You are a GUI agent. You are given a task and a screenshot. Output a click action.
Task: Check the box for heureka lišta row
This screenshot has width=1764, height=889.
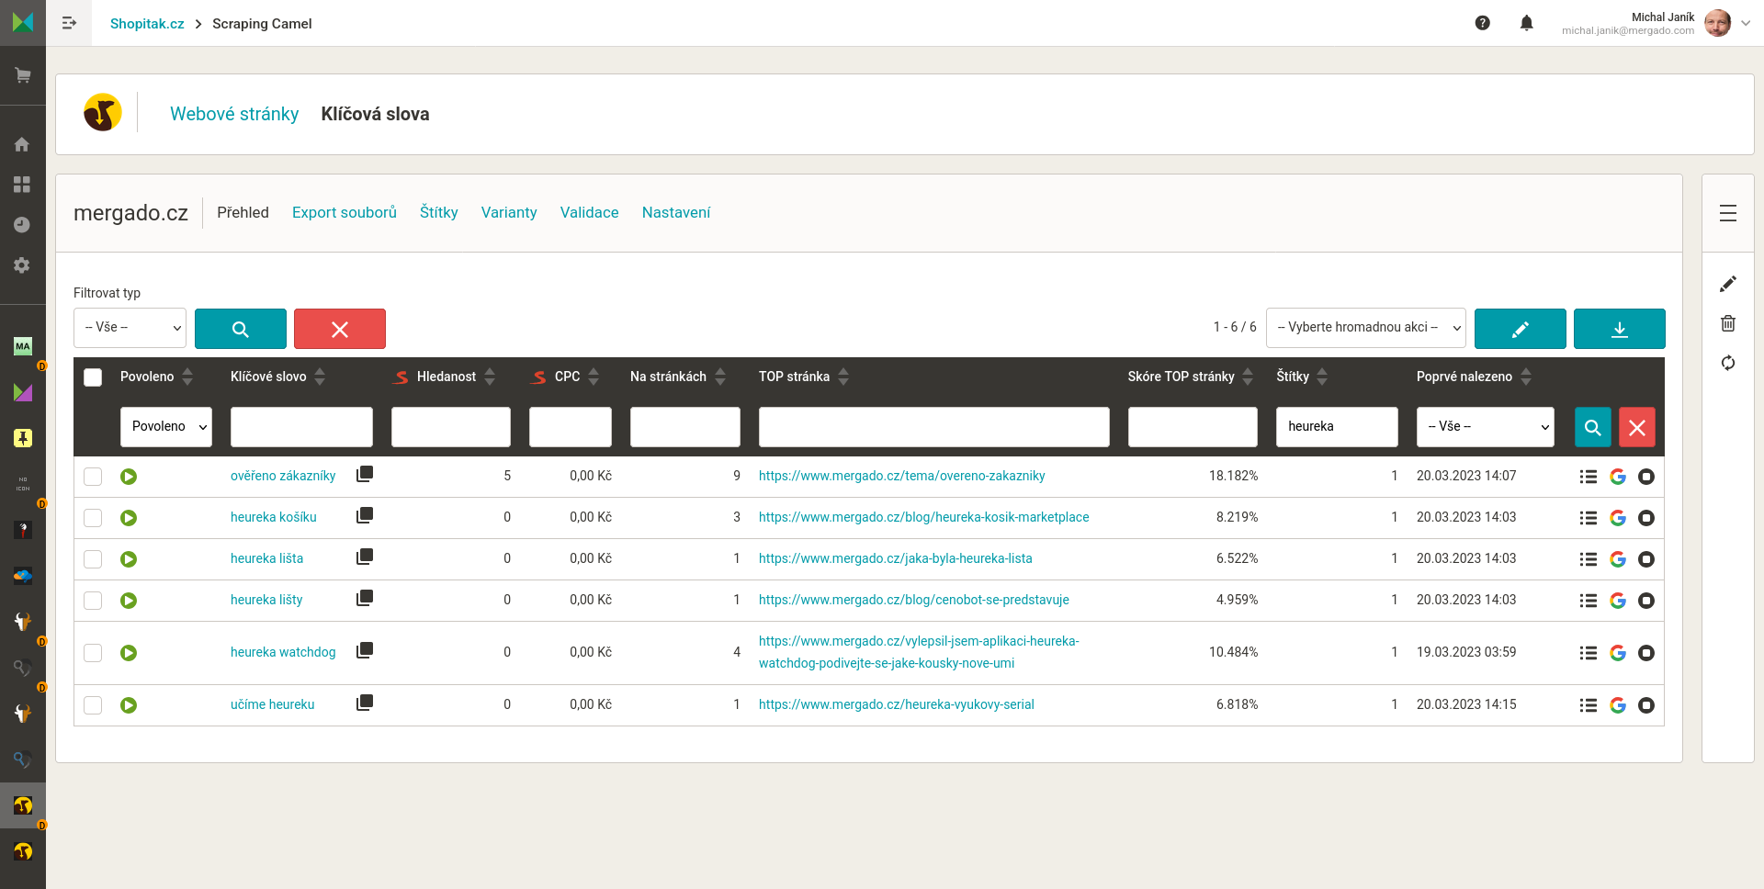[x=93, y=559]
